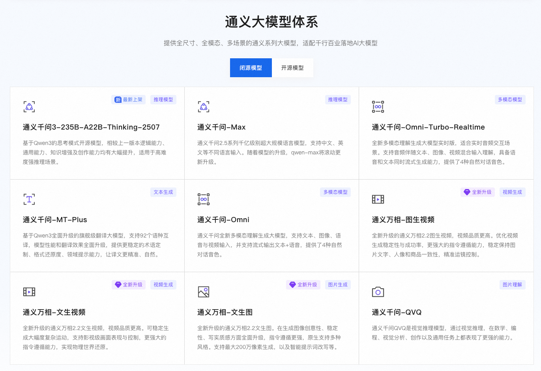Click the 通义千问-Omni card description text

click(x=270, y=245)
